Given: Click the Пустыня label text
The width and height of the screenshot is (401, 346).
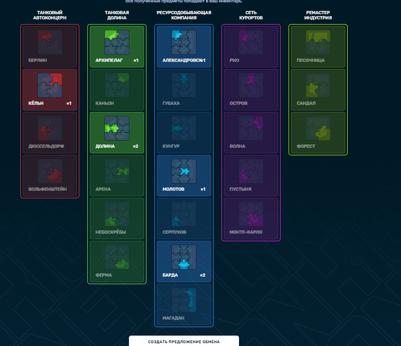Looking at the screenshot, I should 240,189.
